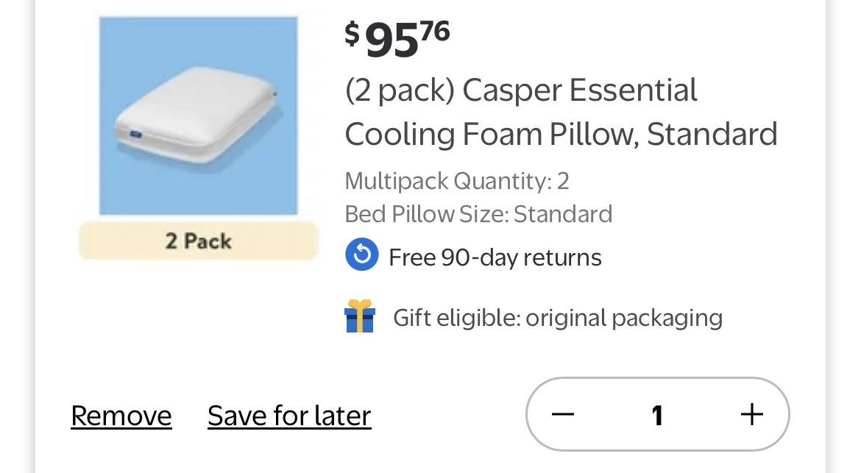Click the blue Free 90-day returns icon
This screenshot has height=473, width=861.
(x=361, y=255)
